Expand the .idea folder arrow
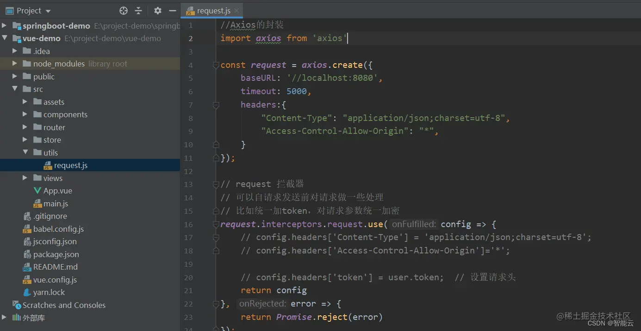641x331 pixels. click(15, 51)
